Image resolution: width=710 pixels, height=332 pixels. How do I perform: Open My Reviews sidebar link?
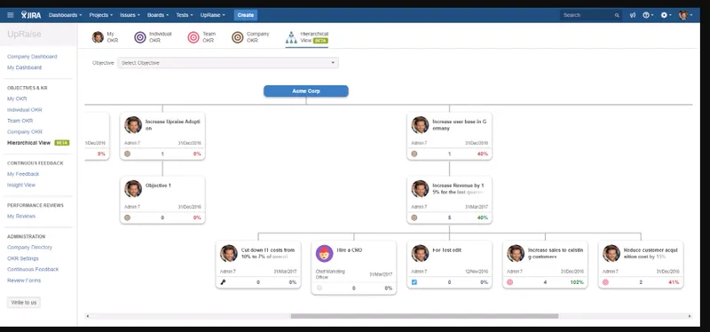pyautogui.click(x=21, y=216)
